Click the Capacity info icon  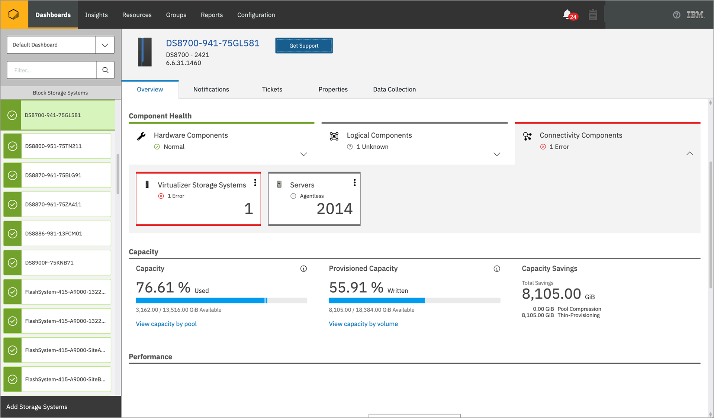303,269
